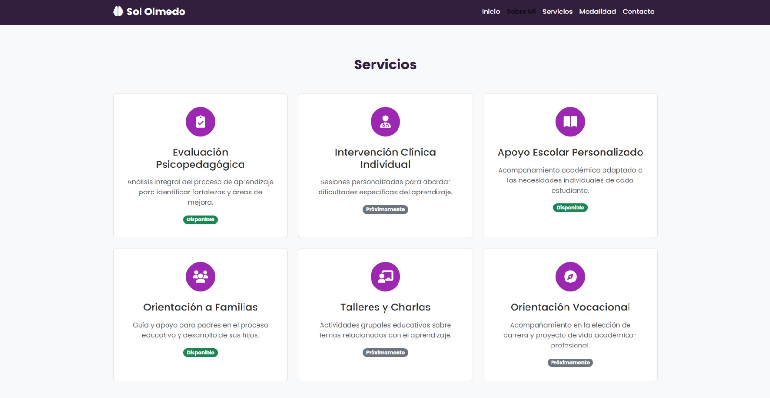Viewport: 770px width, 398px height.
Task: Click the Talleres y Charlas presentation icon
Action: (x=385, y=277)
